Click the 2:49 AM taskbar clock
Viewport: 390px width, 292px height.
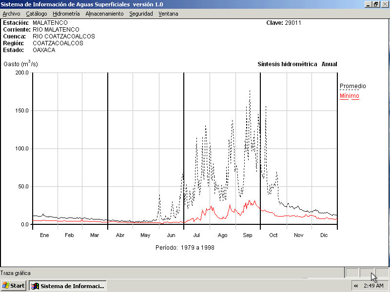[x=373, y=286]
